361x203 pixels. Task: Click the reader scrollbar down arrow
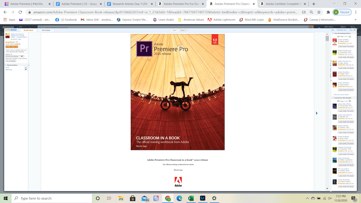tap(327, 189)
